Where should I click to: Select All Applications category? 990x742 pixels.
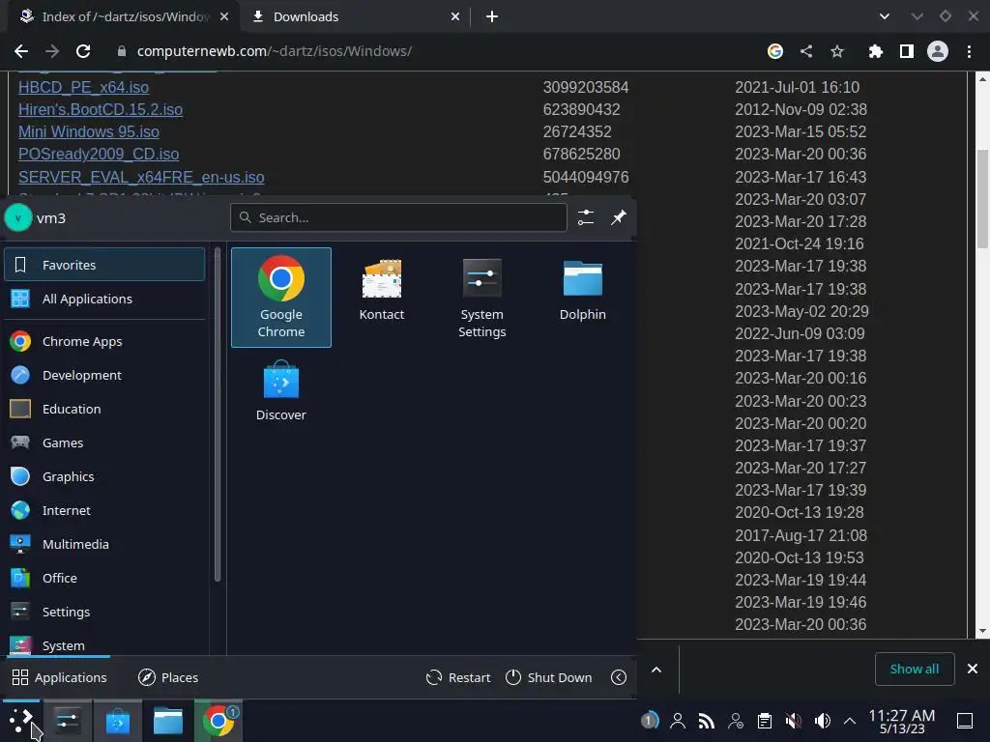(104, 300)
